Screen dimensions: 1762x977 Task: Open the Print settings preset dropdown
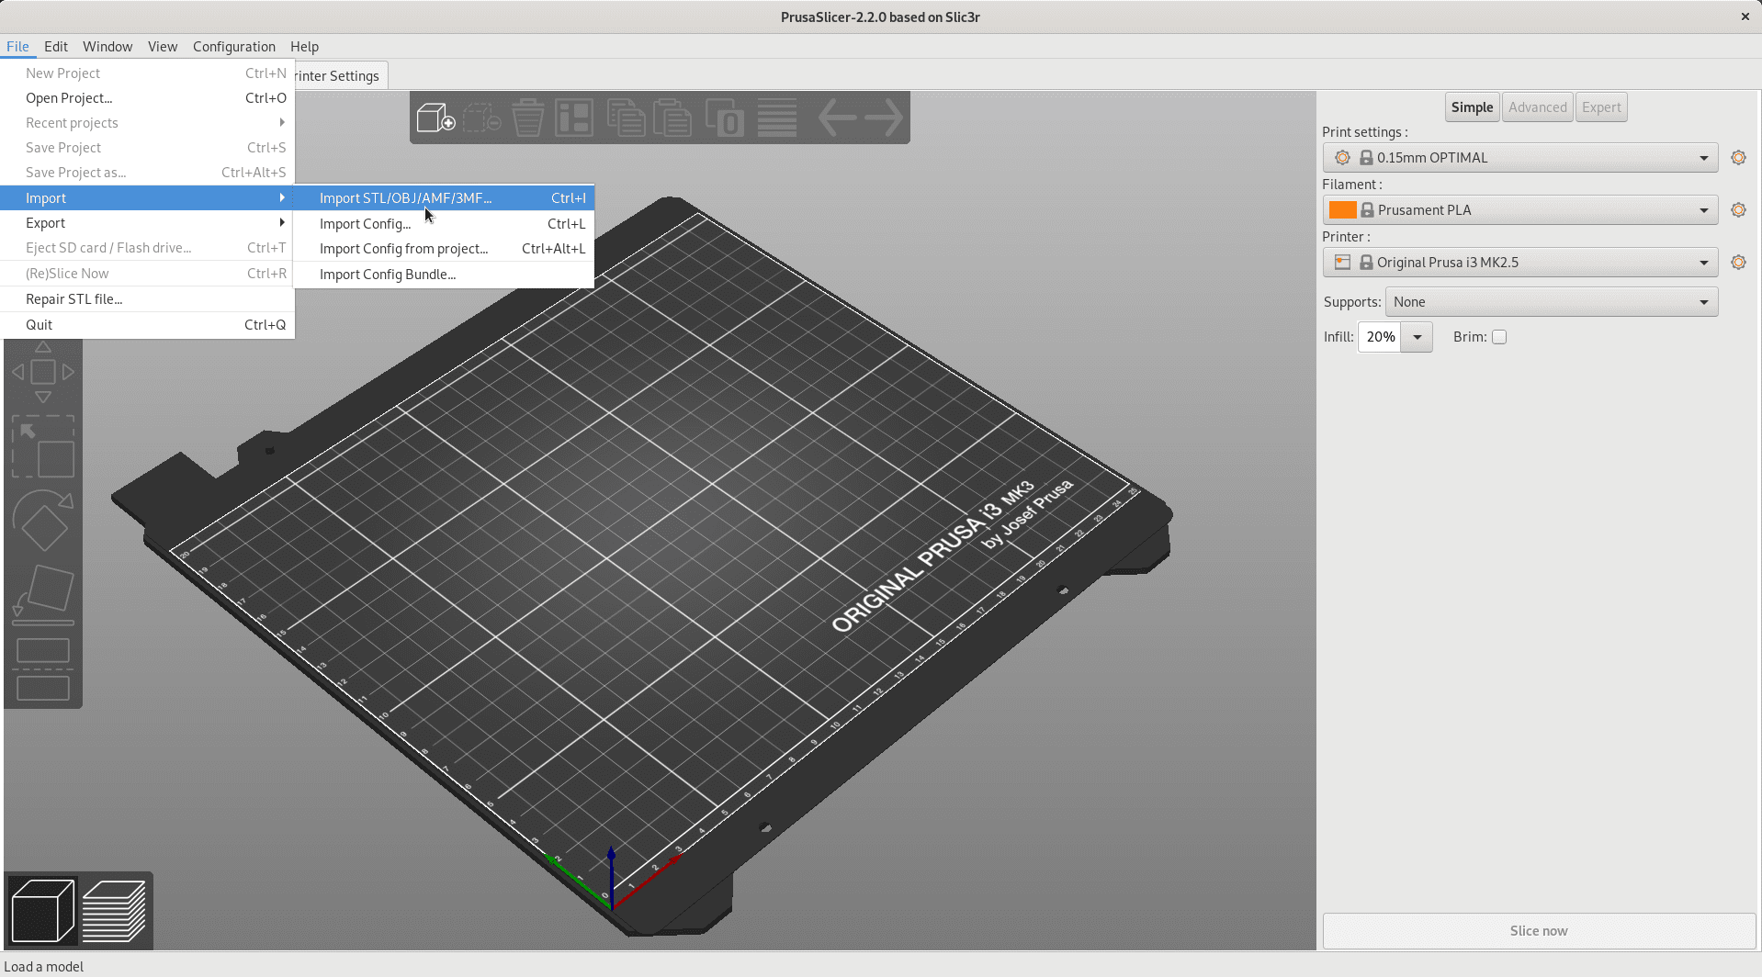pyautogui.click(x=1520, y=158)
